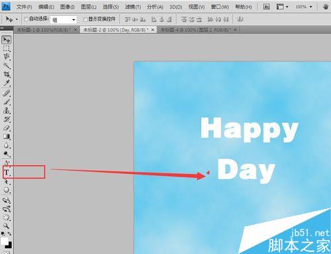331x254 pixels.
Task: Open the 图层(L) menu
Action: tap(89, 7)
